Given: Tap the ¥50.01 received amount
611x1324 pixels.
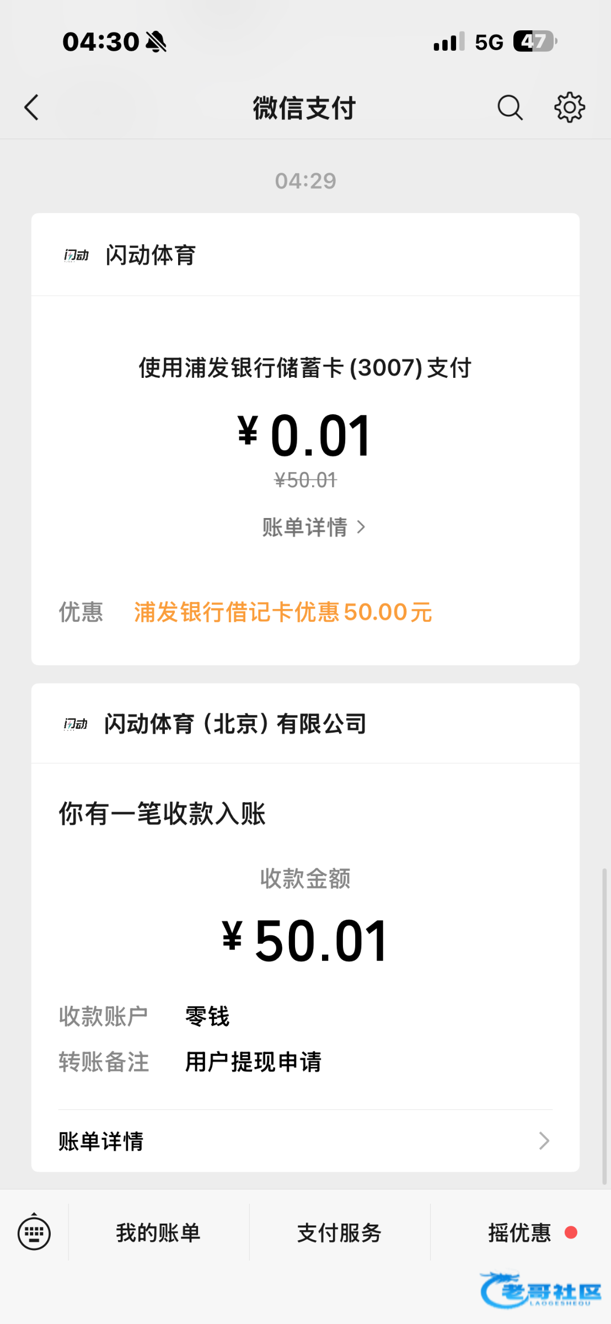Looking at the screenshot, I should point(305,941).
